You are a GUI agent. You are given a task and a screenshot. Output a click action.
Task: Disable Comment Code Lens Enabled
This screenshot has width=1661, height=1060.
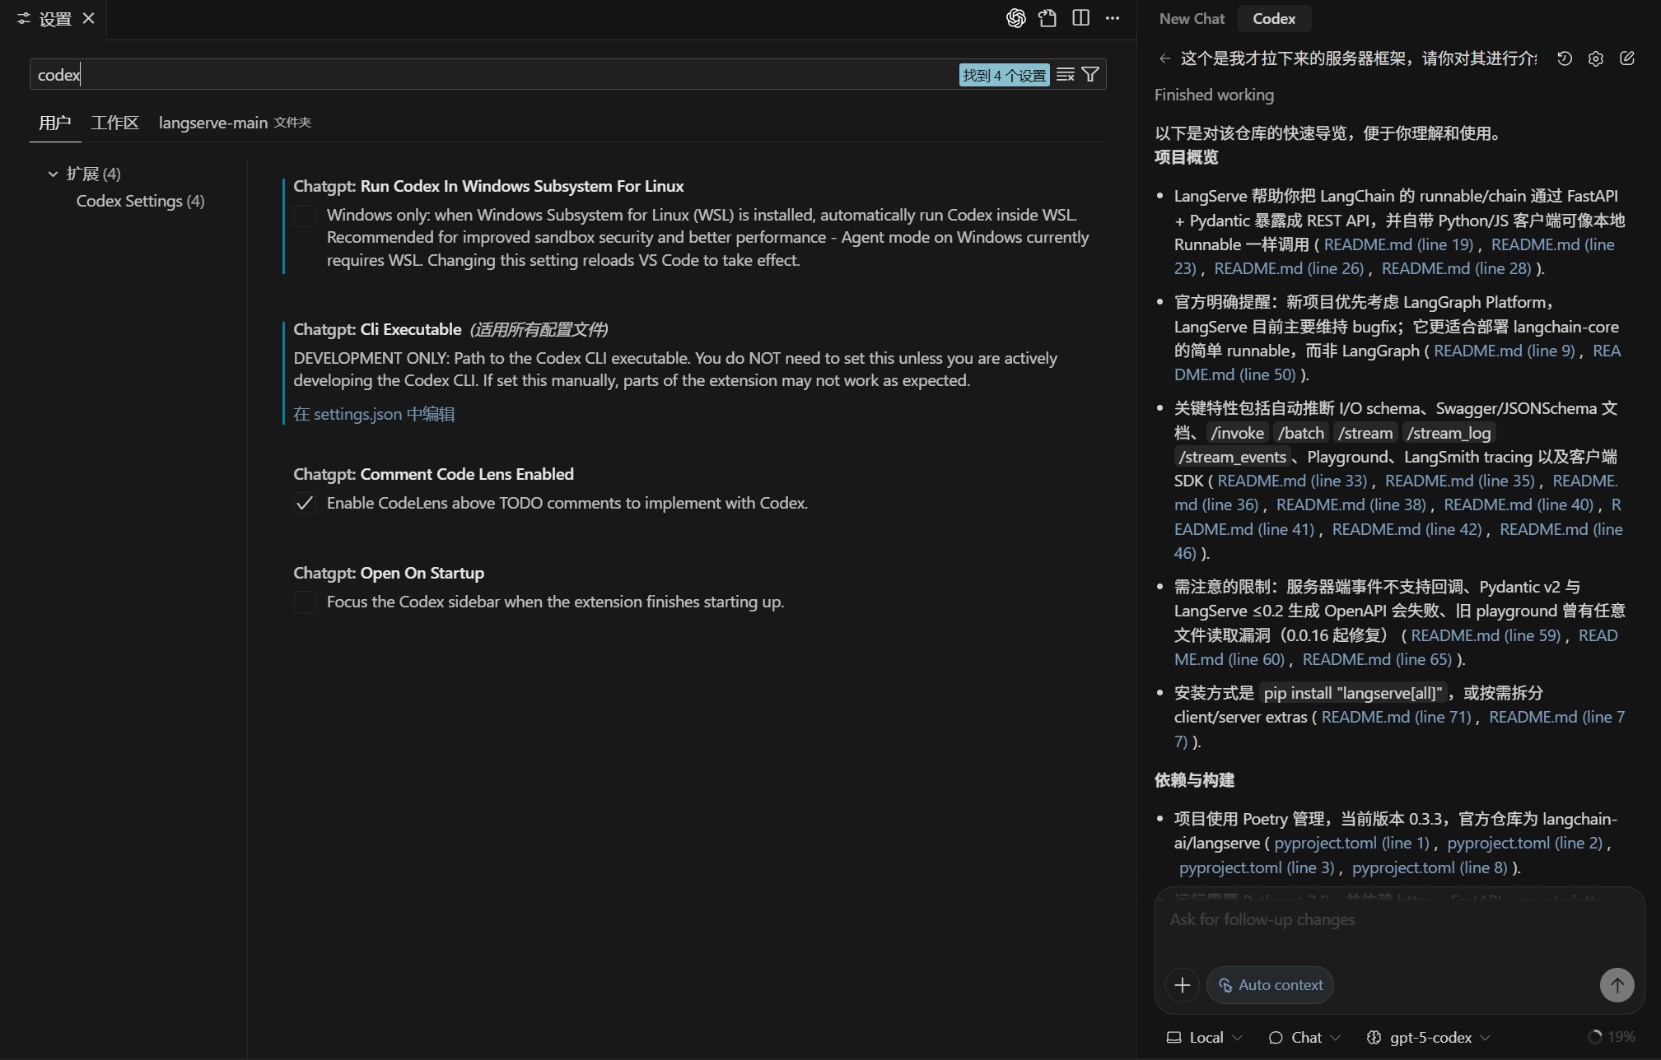[x=305, y=503]
